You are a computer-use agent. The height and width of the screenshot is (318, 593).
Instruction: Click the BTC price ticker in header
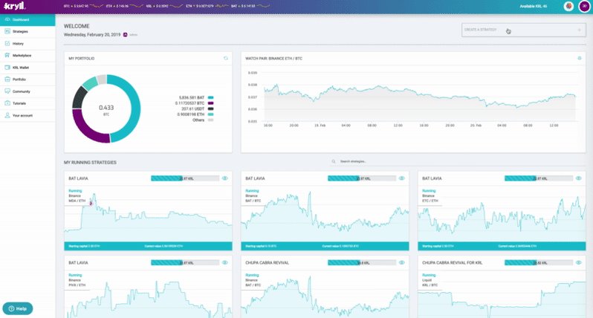pyautogui.click(x=83, y=6)
